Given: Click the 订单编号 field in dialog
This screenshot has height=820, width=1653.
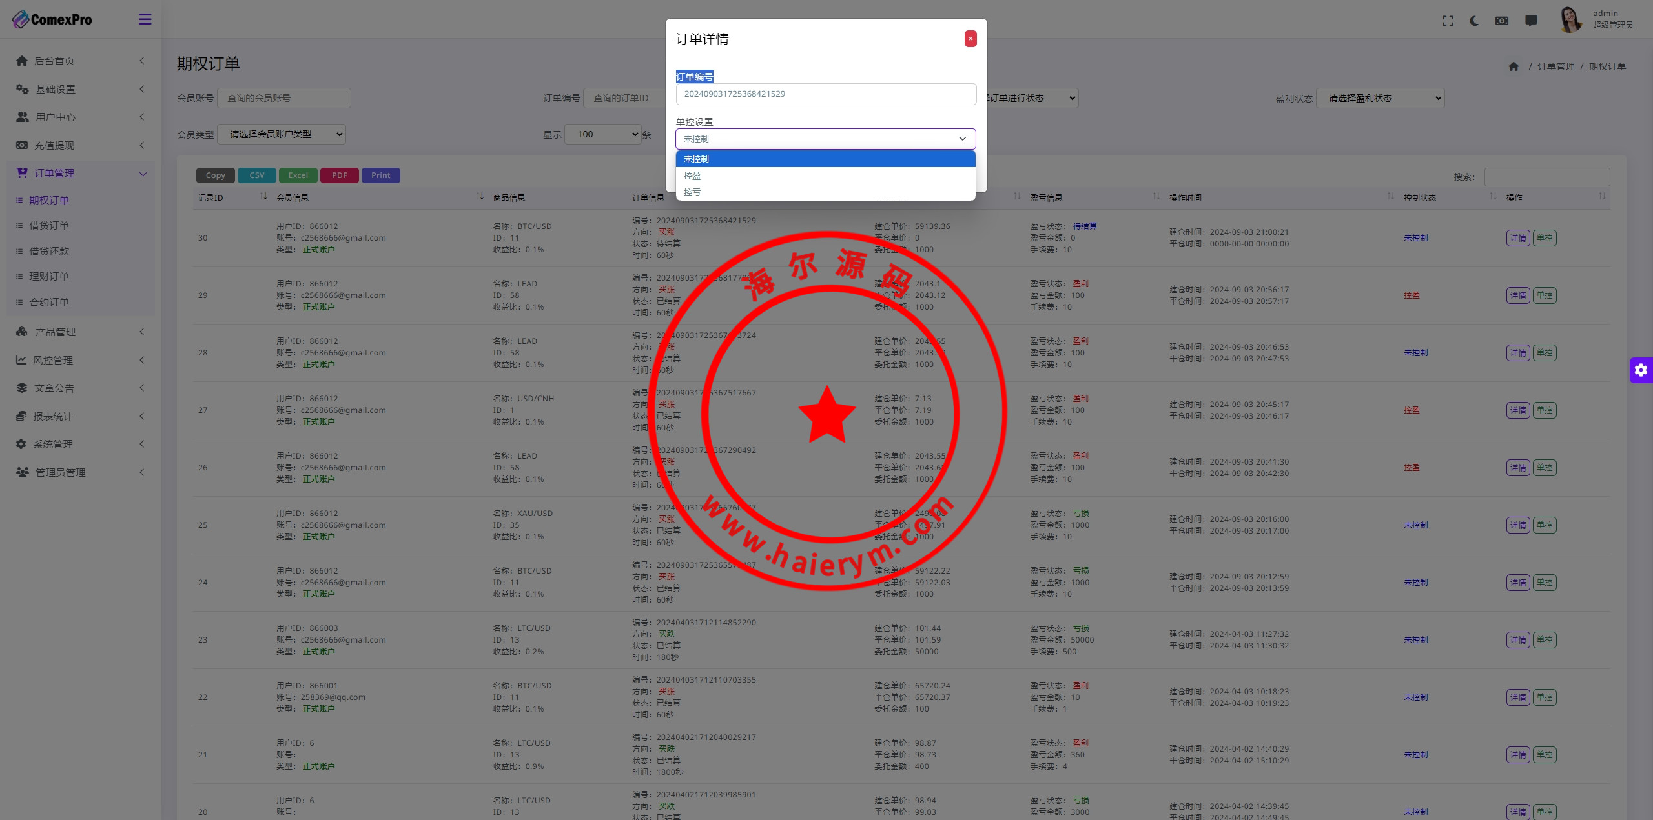Looking at the screenshot, I should click(825, 94).
